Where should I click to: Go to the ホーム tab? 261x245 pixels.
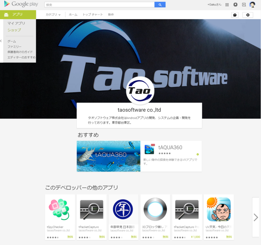(x=73, y=15)
